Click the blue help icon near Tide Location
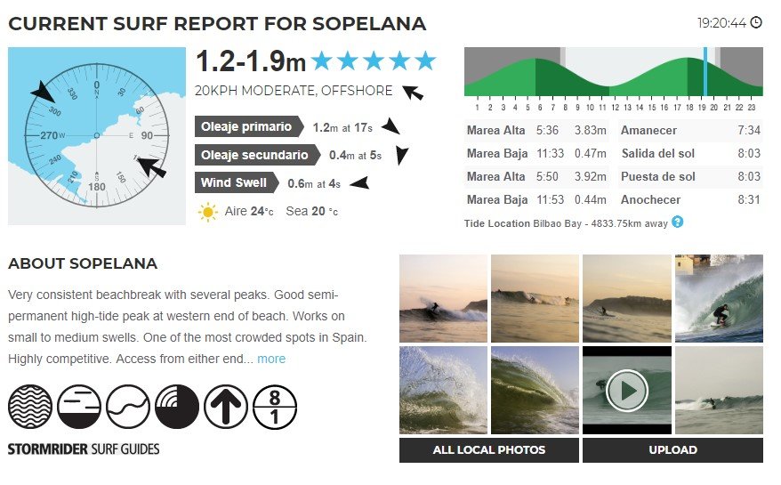The height and width of the screenshot is (485, 781). (x=678, y=222)
